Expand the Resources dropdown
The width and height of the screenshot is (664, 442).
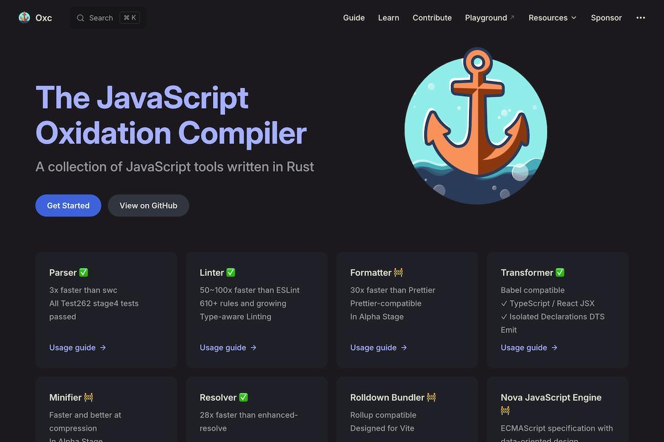tap(552, 17)
